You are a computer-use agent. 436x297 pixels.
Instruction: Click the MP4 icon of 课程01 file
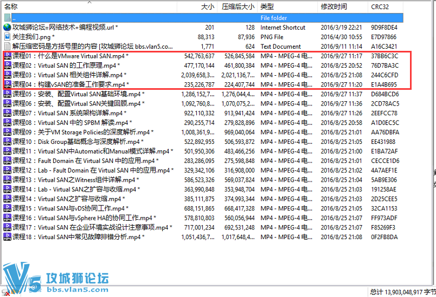click(7, 56)
